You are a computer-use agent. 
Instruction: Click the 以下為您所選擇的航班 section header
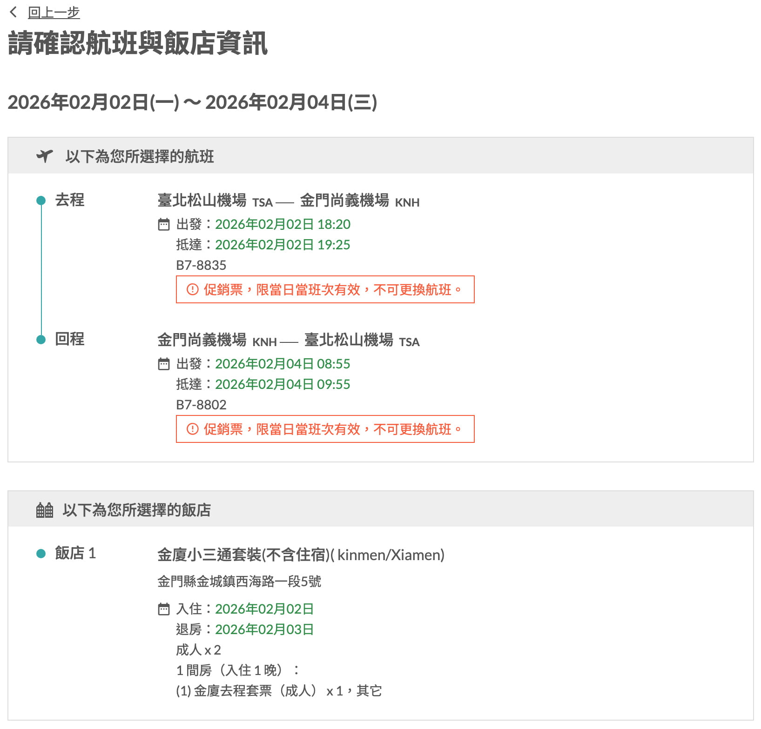tap(140, 156)
